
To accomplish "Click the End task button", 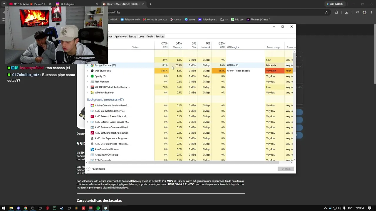I will click(x=286, y=169).
